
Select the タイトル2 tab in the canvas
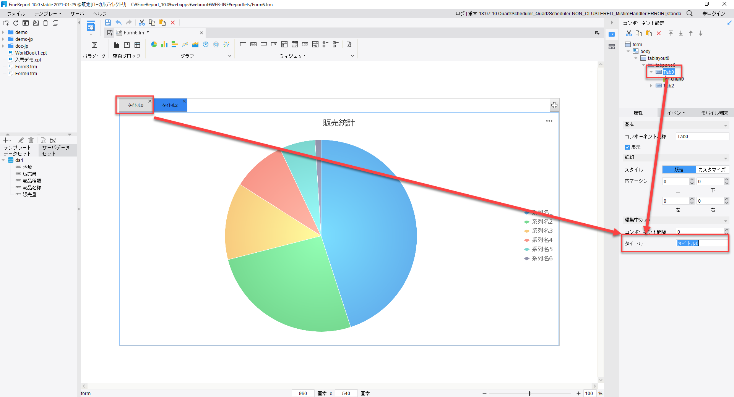[x=170, y=105]
